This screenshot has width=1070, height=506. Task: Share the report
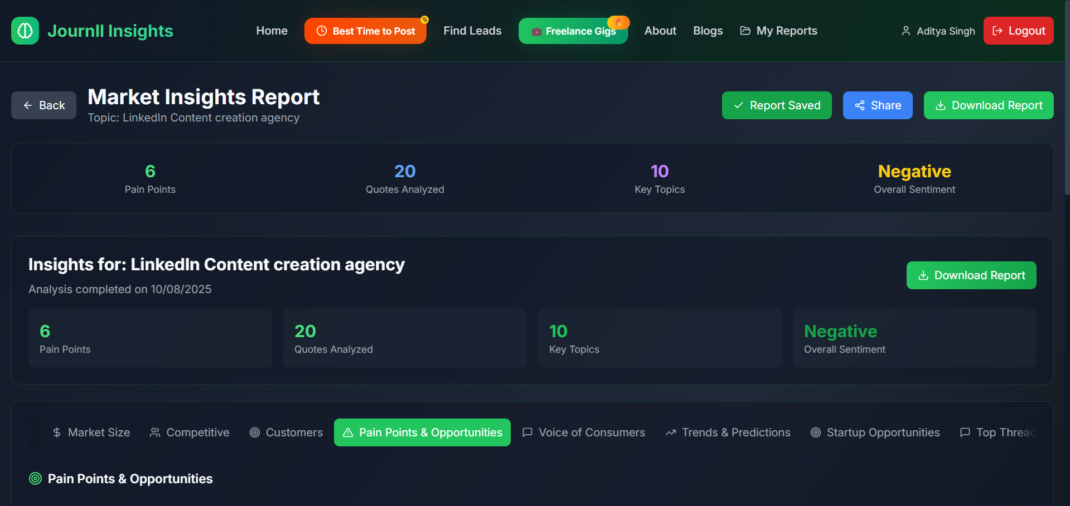point(878,105)
